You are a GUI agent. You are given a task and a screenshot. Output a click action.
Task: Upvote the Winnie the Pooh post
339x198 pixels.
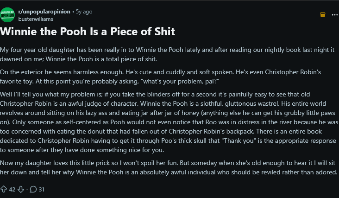[x=4, y=189]
